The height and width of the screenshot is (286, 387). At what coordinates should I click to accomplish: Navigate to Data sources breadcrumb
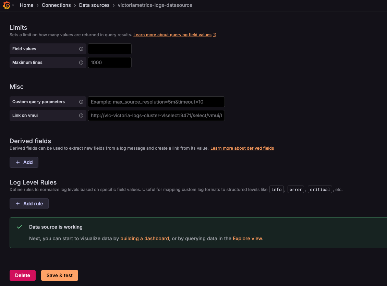pos(94,5)
